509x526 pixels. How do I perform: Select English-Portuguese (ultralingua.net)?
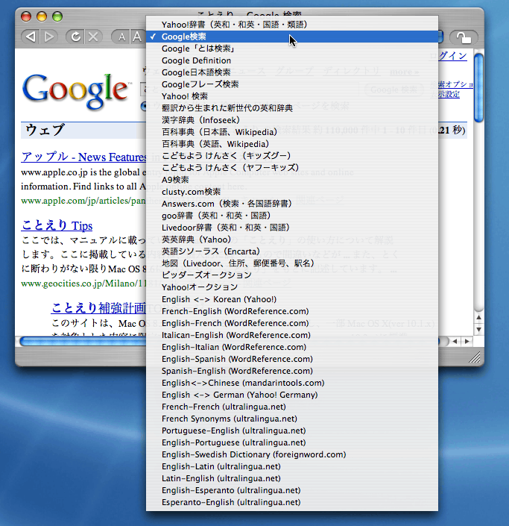pos(292,442)
